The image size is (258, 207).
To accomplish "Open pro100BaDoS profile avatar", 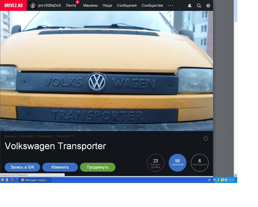I will pos(33,5).
